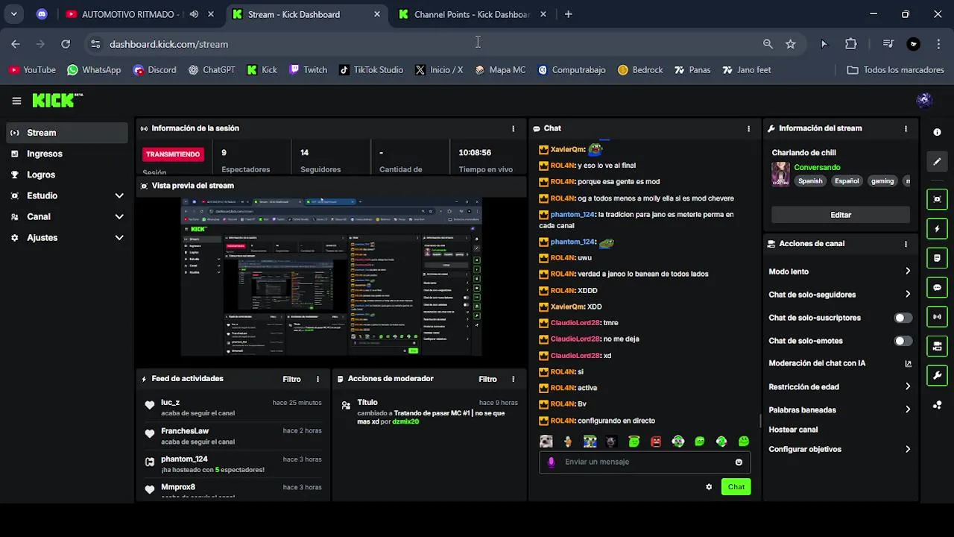This screenshot has width=954, height=537.
Task: Click follower luc_z in activity feed
Action: point(170,403)
